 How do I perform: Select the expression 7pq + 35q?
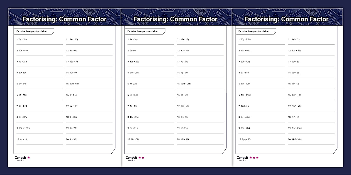(246, 139)
